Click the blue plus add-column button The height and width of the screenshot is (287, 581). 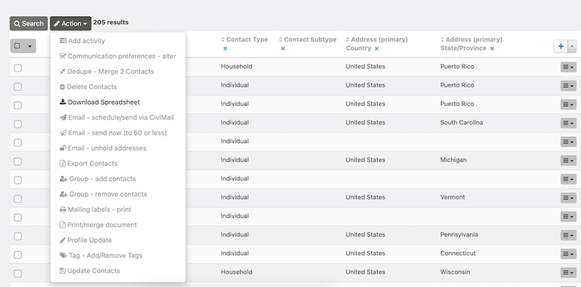coord(561,46)
